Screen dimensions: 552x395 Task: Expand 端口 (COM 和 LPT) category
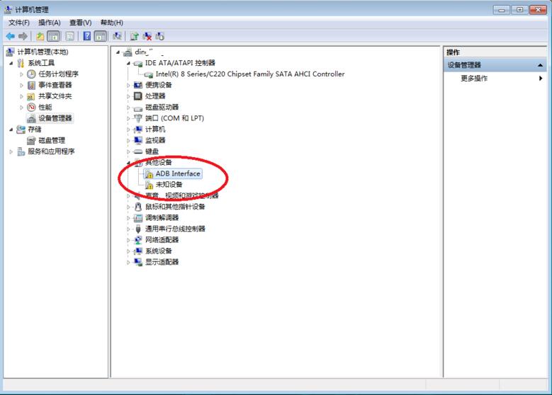point(128,118)
